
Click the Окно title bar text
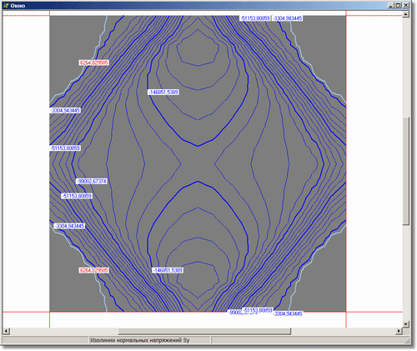tap(18, 6)
